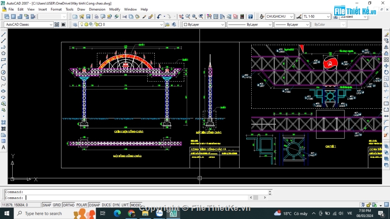
Task: Open the CHUGHICHU text style dropdown
Action: (x=291, y=17)
